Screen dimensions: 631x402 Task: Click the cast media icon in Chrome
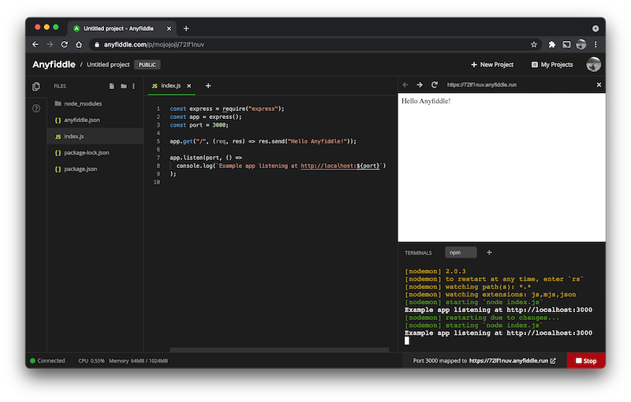pyautogui.click(x=566, y=45)
